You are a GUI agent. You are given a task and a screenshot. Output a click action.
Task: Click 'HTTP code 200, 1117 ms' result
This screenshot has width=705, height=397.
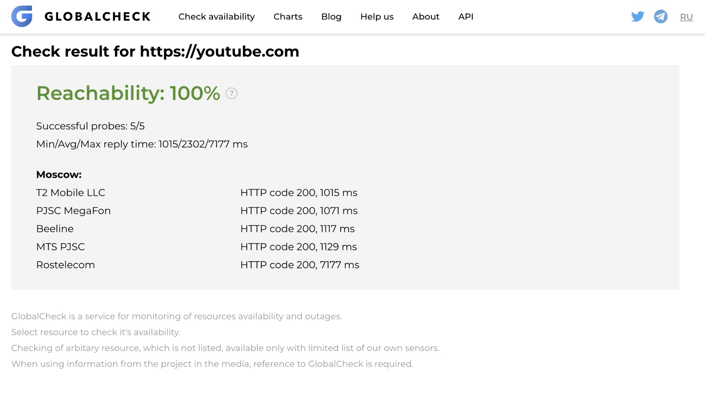coord(297,229)
